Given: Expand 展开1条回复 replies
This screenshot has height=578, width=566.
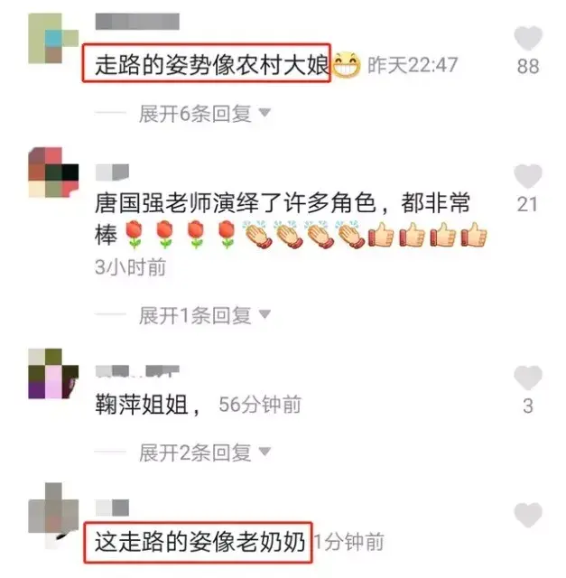Looking at the screenshot, I should pyautogui.click(x=205, y=315).
